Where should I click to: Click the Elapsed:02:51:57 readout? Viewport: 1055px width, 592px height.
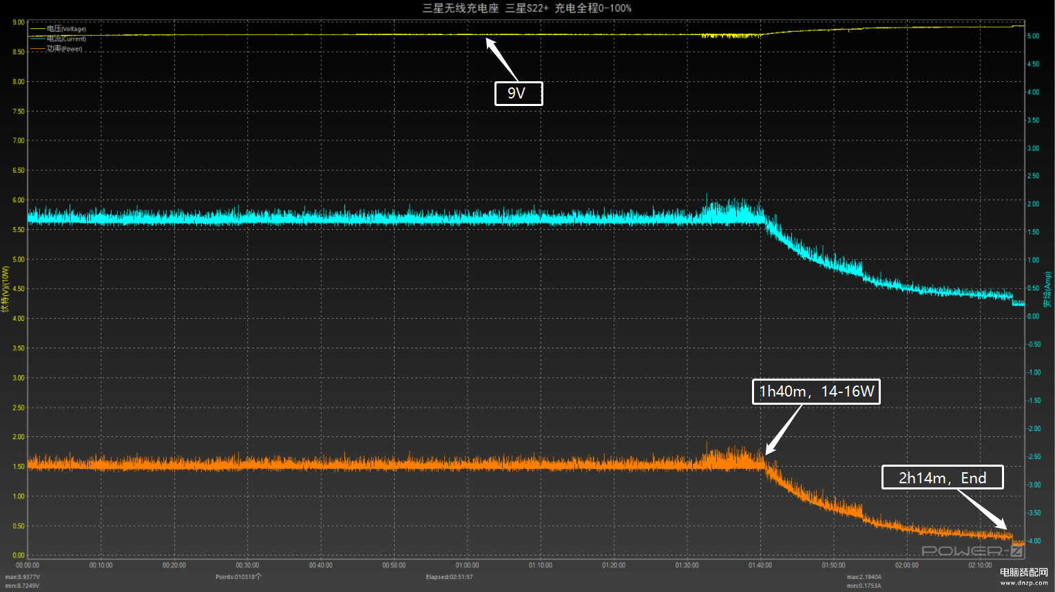tap(449, 577)
